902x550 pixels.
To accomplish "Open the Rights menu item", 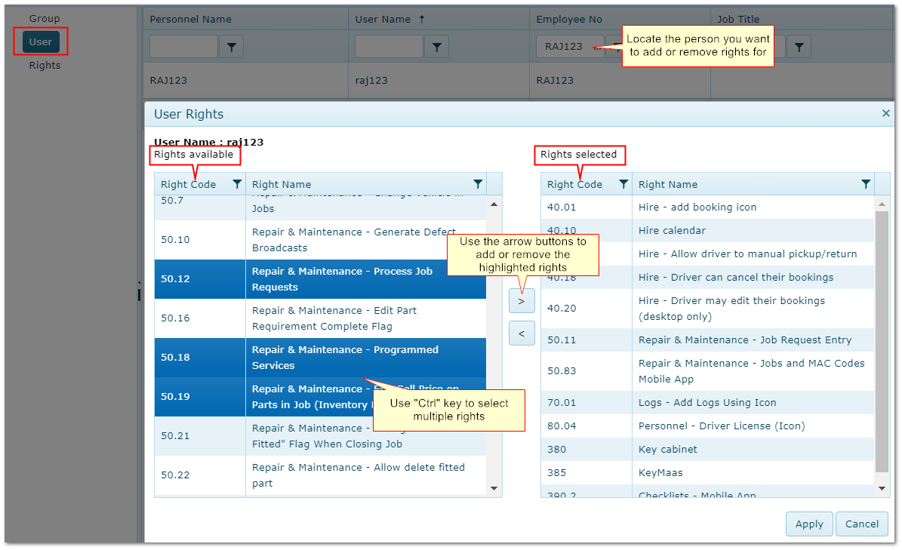I will point(45,66).
